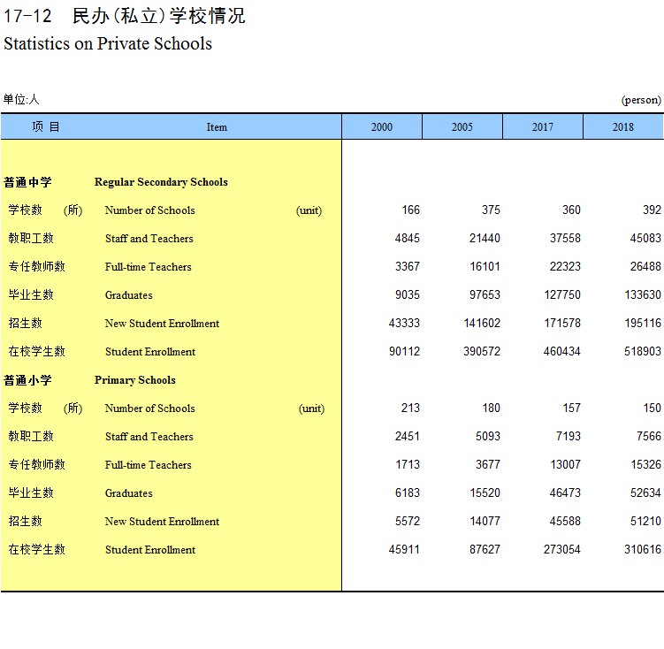The image size is (664, 649).
Task: Select cell value 141602
Action: [482, 323]
